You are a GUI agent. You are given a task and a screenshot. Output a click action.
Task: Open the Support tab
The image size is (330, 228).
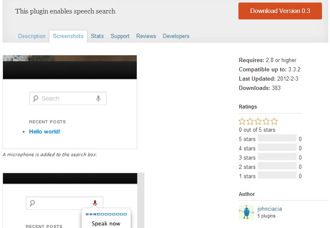tap(120, 36)
